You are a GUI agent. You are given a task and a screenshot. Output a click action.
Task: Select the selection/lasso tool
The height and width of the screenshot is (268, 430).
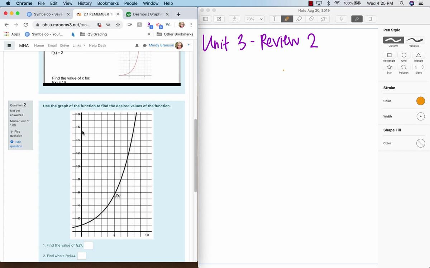point(324,19)
